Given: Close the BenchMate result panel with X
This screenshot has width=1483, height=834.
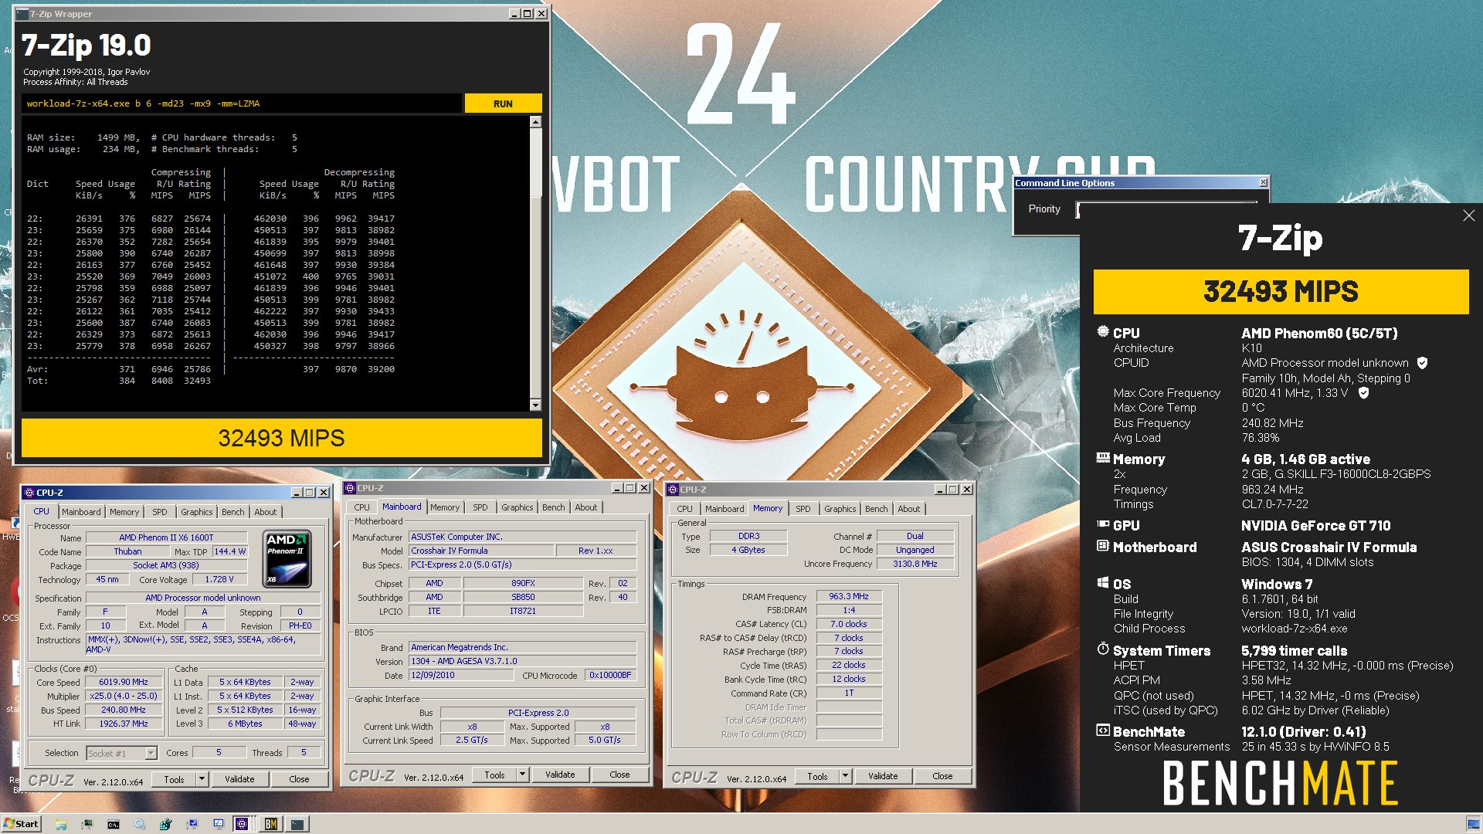Looking at the screenshot, I should 1468,216.
